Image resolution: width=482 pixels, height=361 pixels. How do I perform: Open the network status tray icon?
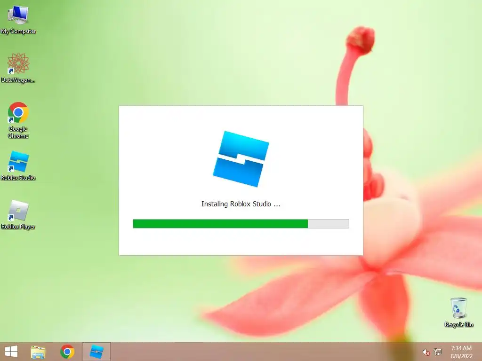[x=438, y=352]
